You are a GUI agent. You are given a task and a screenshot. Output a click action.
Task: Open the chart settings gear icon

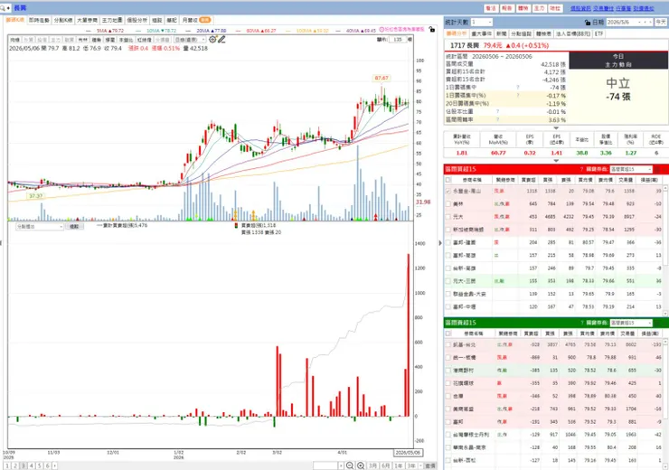212,39
